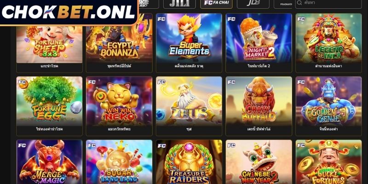
Task: Open the Super Elements game tile
Action: (x=189, y=43)
